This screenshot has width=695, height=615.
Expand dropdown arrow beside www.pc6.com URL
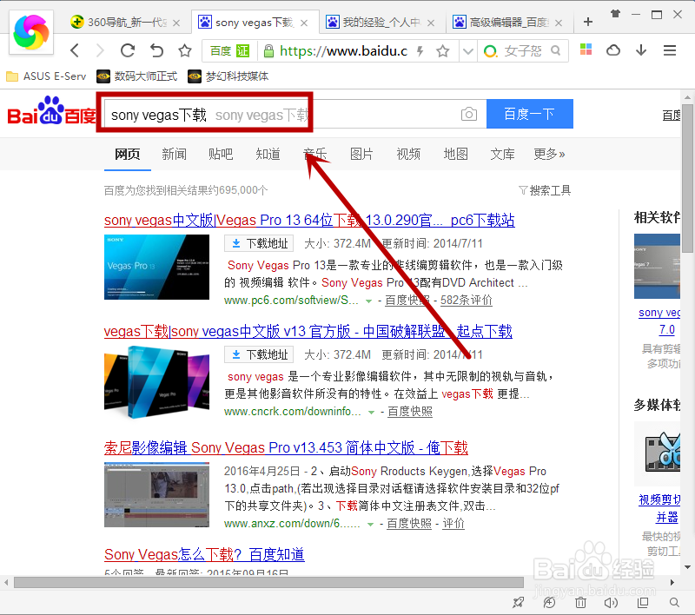368,301
